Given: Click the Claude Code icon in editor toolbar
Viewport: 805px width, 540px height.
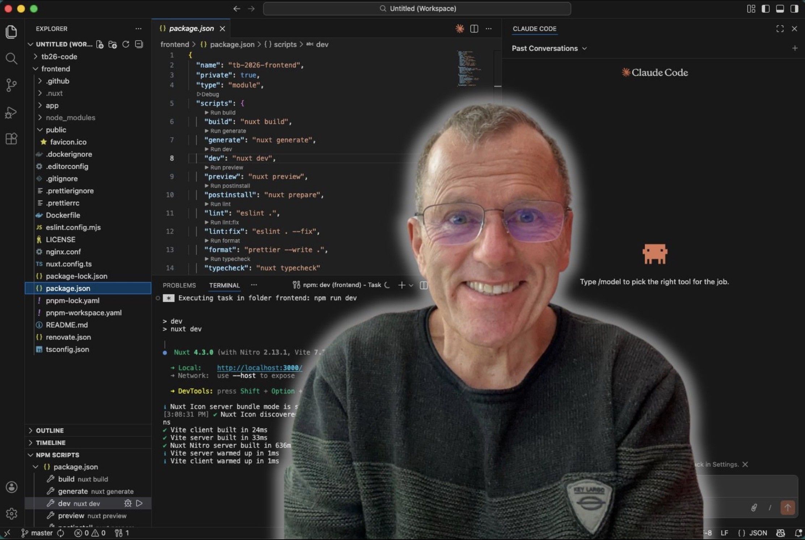Looking at the screenshot, I should tap(460, 29).
